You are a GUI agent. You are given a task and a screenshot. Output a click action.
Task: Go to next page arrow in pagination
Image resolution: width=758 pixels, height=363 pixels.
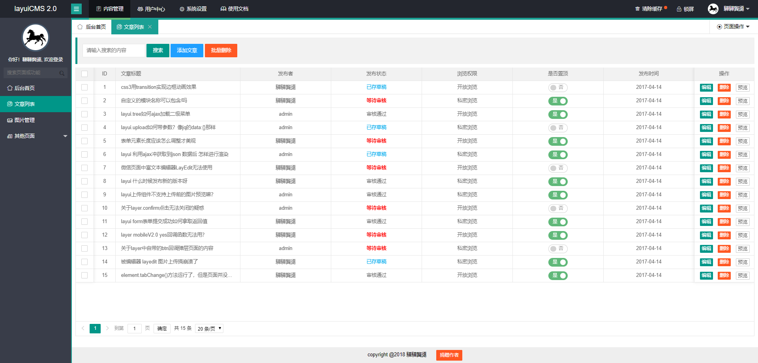pos(107,328)
